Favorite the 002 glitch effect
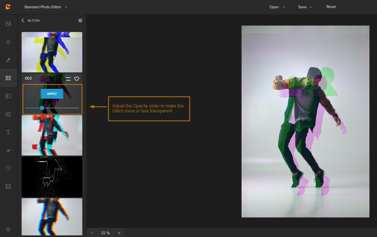Viewport: 377px width, 237px height. (x=77, y=79)
